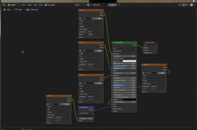Unlink the image from file6 node
Image resolution: width=197 pixels, height=130 pixels.
[x=102, y=83]
